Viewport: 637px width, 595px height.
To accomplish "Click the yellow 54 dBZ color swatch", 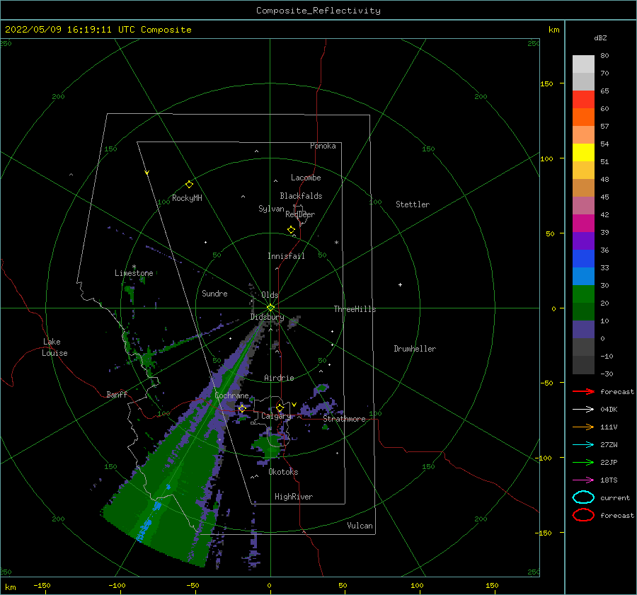I will coord(583,153).
